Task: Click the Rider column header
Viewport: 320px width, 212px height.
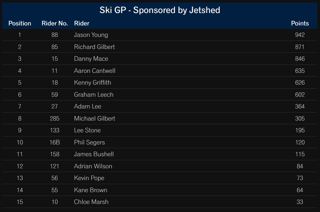Action: tap(82, 23)
